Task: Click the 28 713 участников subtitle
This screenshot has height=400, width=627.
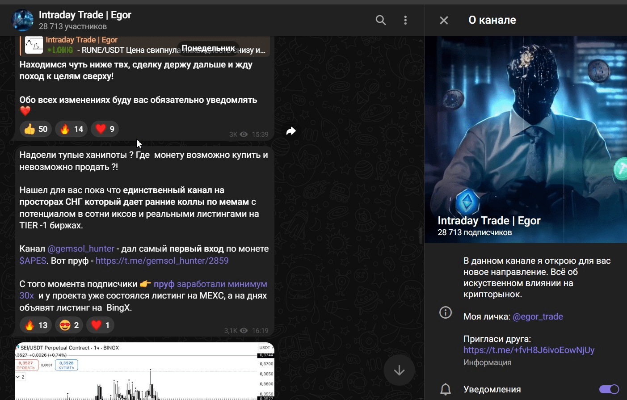Action: [72, 26]
